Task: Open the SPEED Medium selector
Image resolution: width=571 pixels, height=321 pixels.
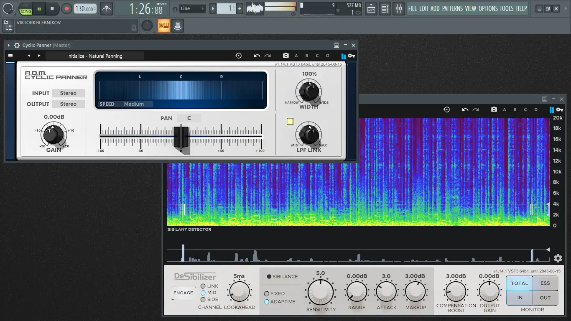Action: click(x=134, y=104)
